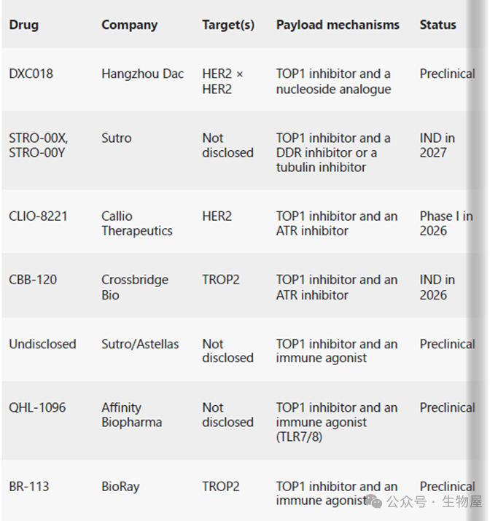Click the STRO-00X, STRO-00Y drug entry
This screenshot has height=521, width=498.
click(x=38, y=145)
